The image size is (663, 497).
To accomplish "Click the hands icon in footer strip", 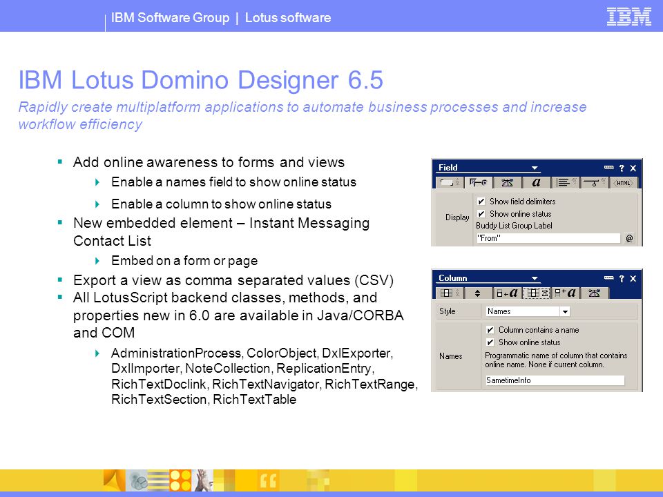I will [202, 480].
